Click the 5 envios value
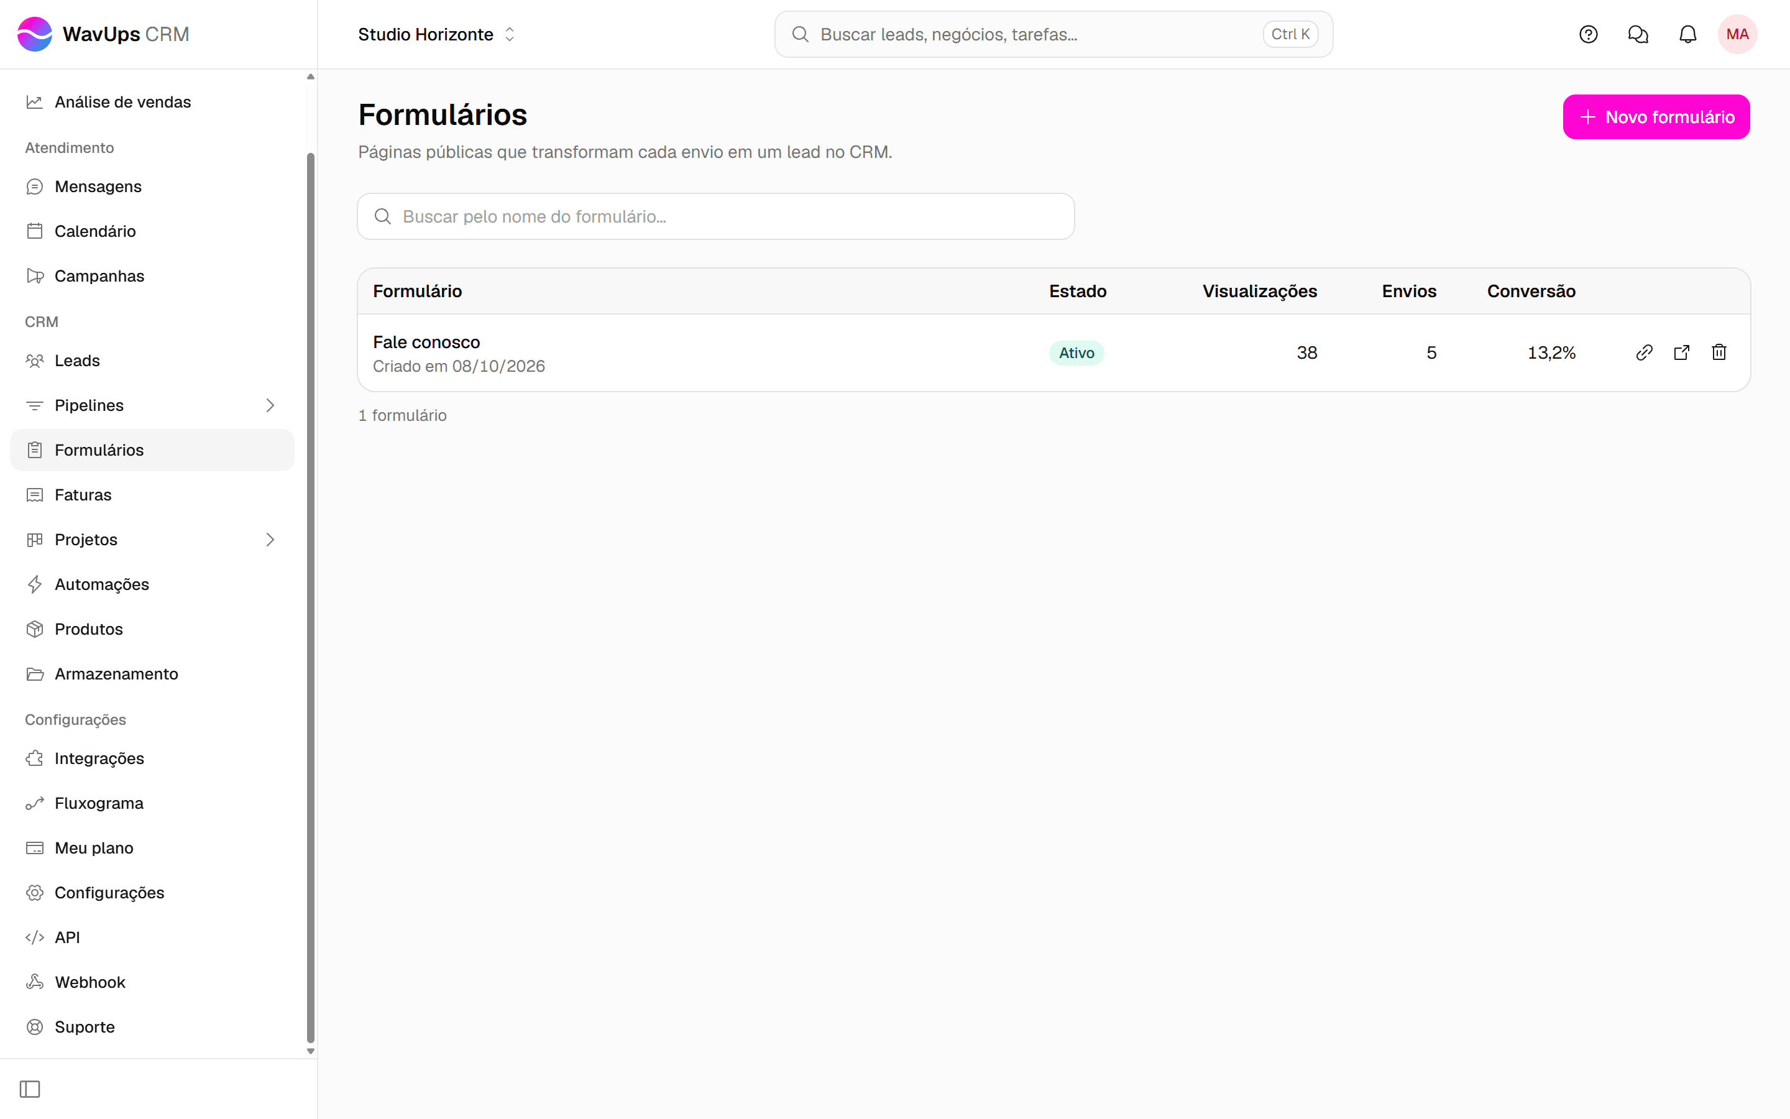This screenshot has height=1119, width=1790. (1431, 353)
